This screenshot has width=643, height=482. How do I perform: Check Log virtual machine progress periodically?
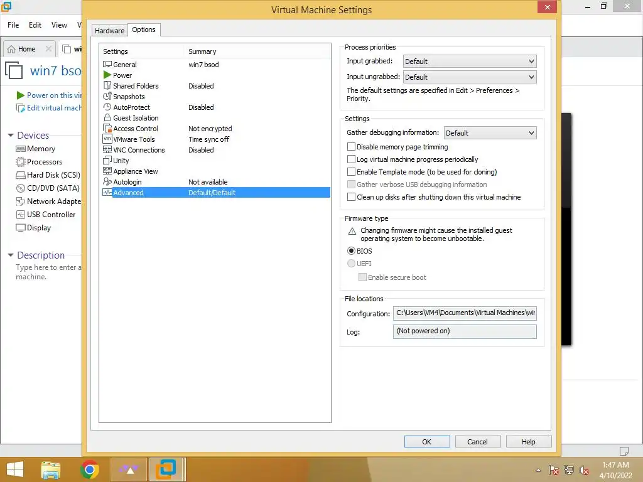click(351, 159)
